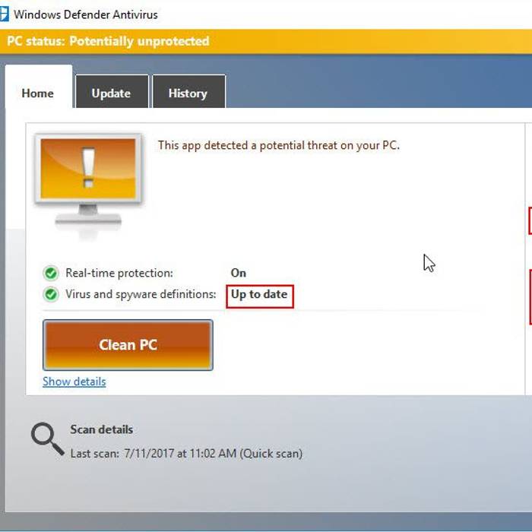Click the 'Up to date' definitions status
Viewport: 532px width, 532px height.
point(260,295)
